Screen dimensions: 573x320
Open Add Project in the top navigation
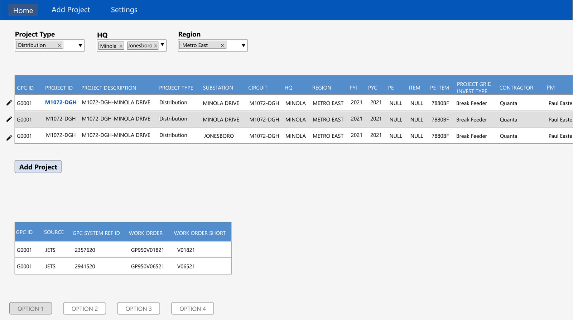click(71, 10)
